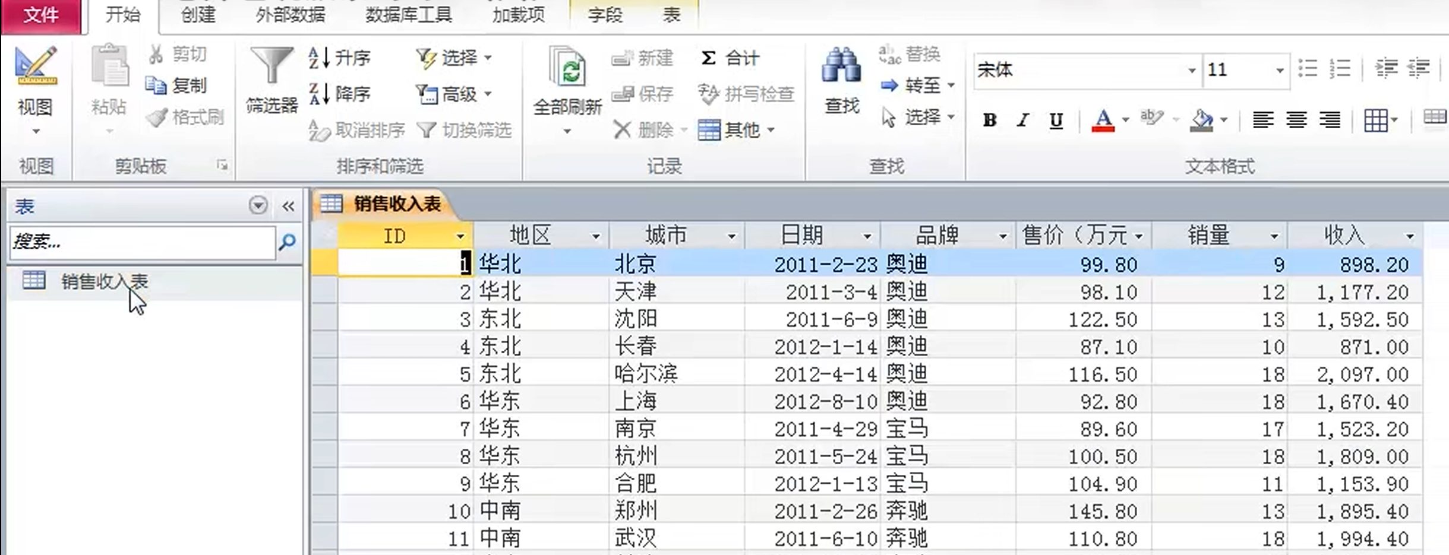Click the 日期 column header

pos(812,236)
